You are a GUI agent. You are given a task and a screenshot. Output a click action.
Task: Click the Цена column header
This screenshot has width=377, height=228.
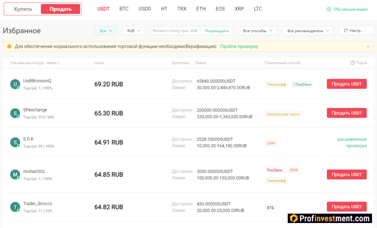pyautogui.click(x=99, y=63)
